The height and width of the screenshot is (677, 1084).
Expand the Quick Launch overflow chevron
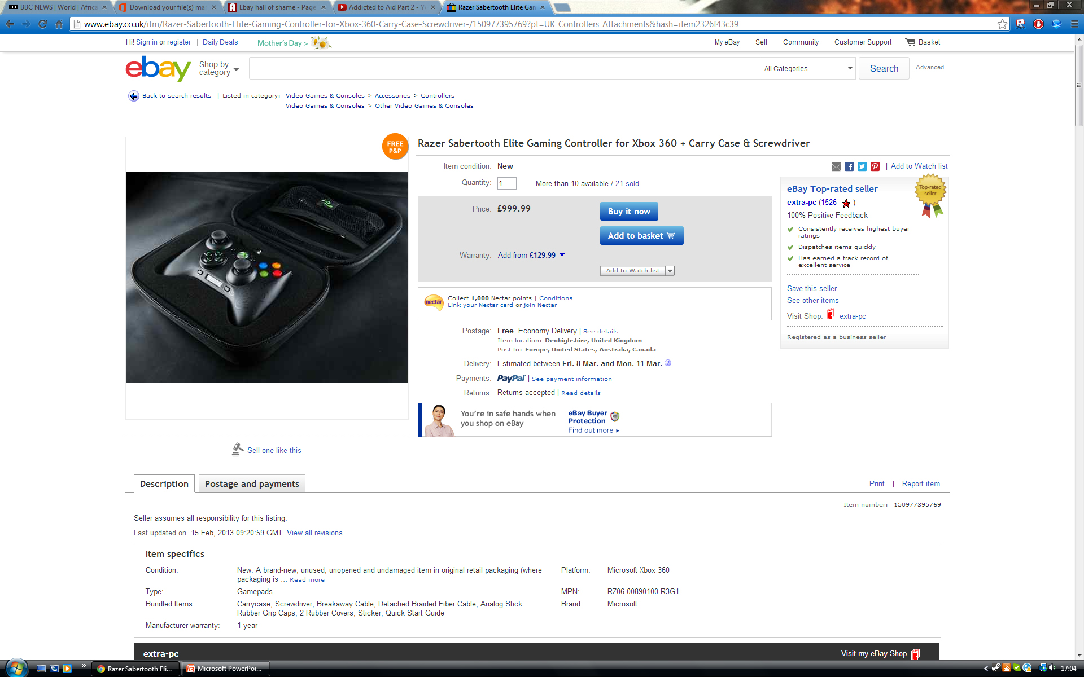[x=84, y=666]
